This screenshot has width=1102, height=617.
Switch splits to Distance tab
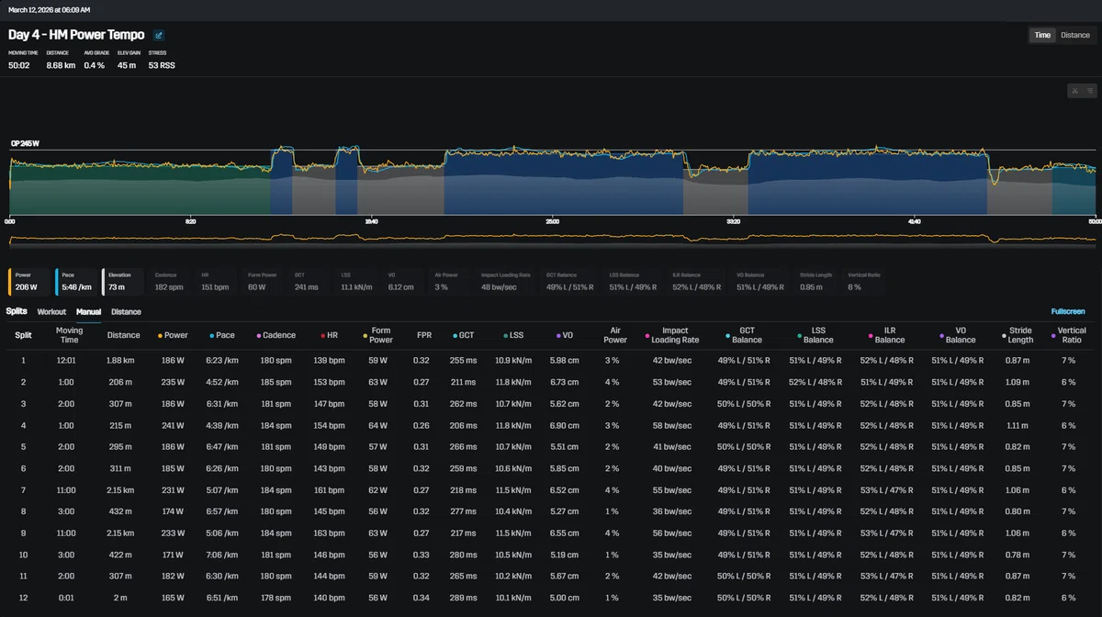point(126,312)
